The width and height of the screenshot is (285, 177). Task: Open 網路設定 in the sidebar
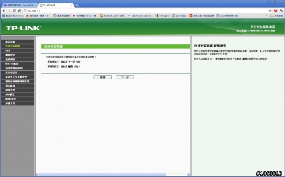pos(18,55)
